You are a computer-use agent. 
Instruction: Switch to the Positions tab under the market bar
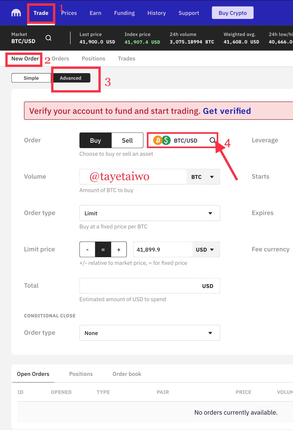93,59
